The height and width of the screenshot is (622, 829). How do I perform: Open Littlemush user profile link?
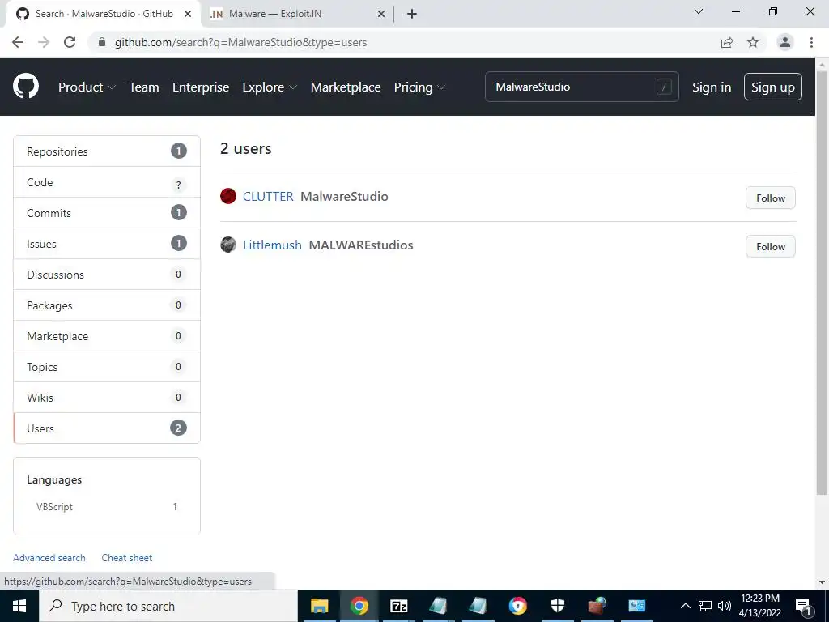click(x=272, y=245)
